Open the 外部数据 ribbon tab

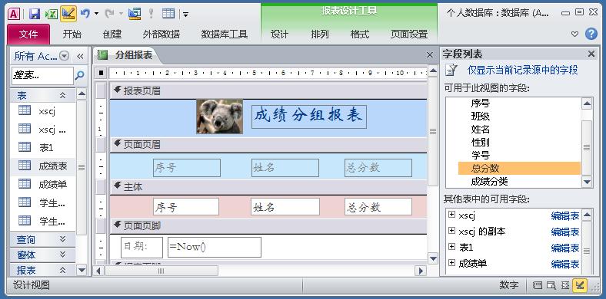[161, 34]
